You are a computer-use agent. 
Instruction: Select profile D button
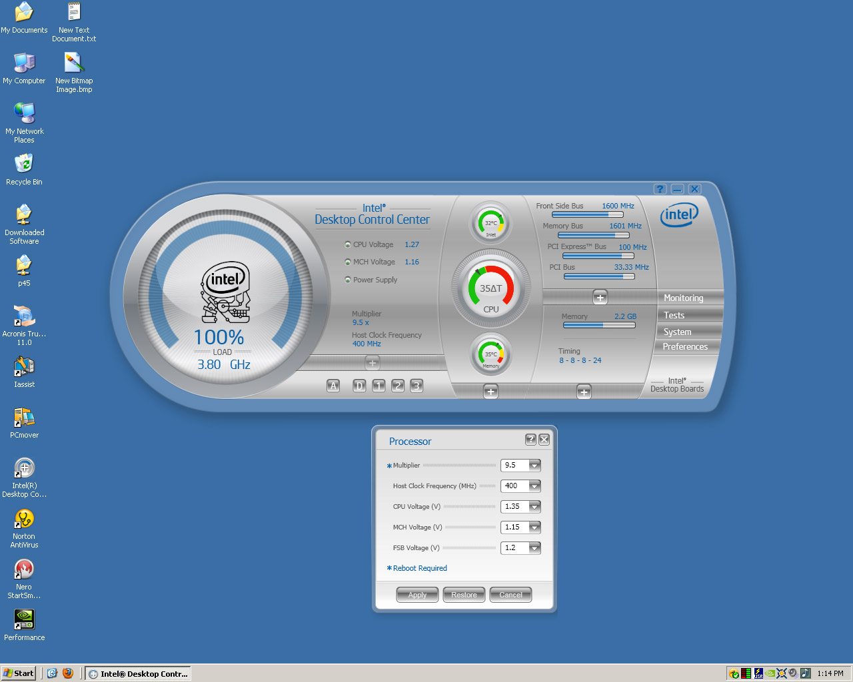pos(359,386)
